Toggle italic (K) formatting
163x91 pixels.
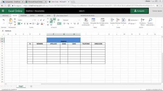22,24
